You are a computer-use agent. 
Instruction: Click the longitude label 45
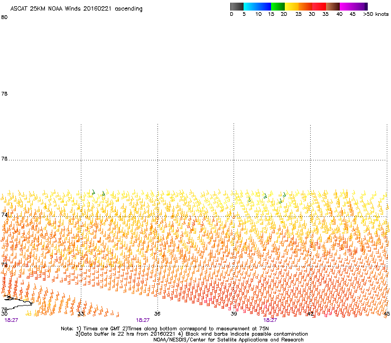[387, 313]
